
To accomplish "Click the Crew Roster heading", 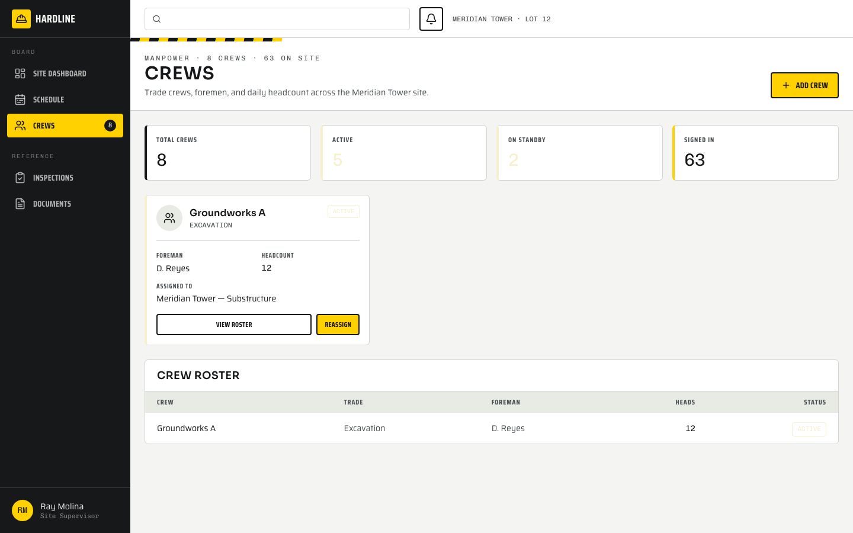I will 198,375.
